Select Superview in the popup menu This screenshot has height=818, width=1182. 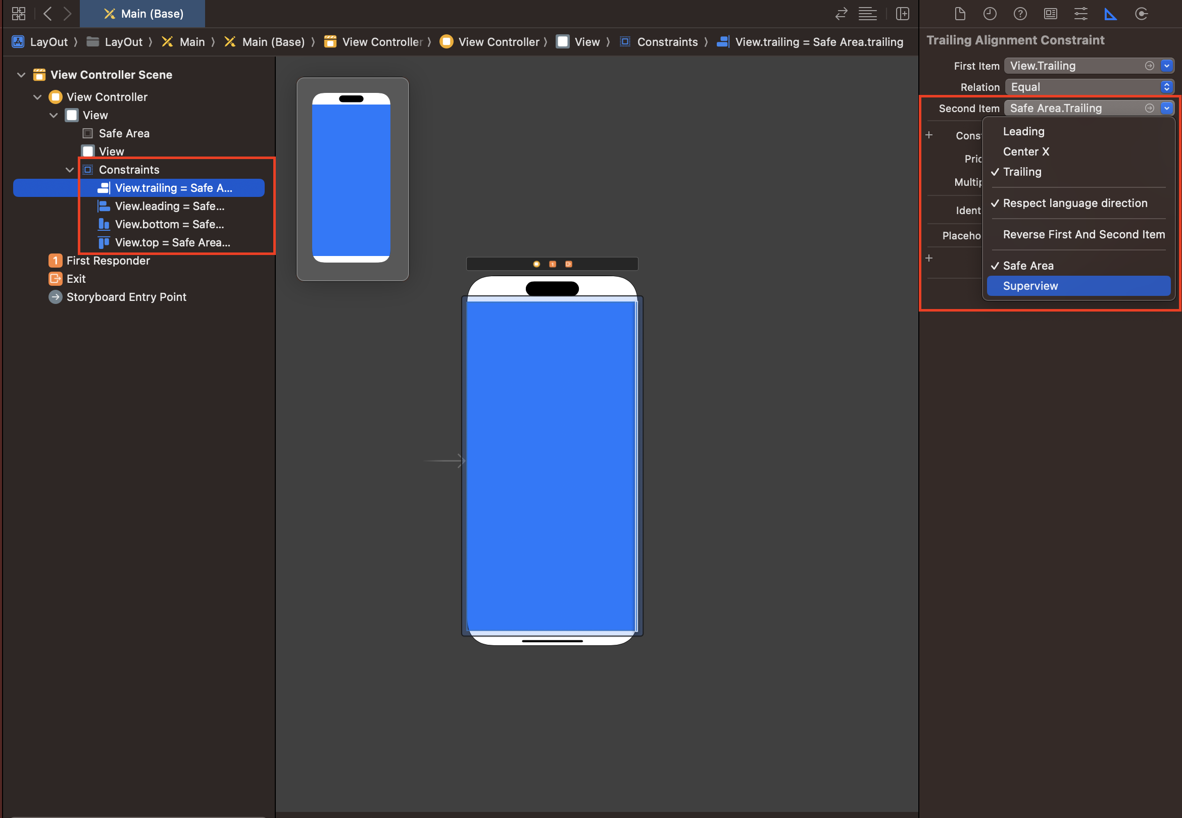[x=1030, y=286]
